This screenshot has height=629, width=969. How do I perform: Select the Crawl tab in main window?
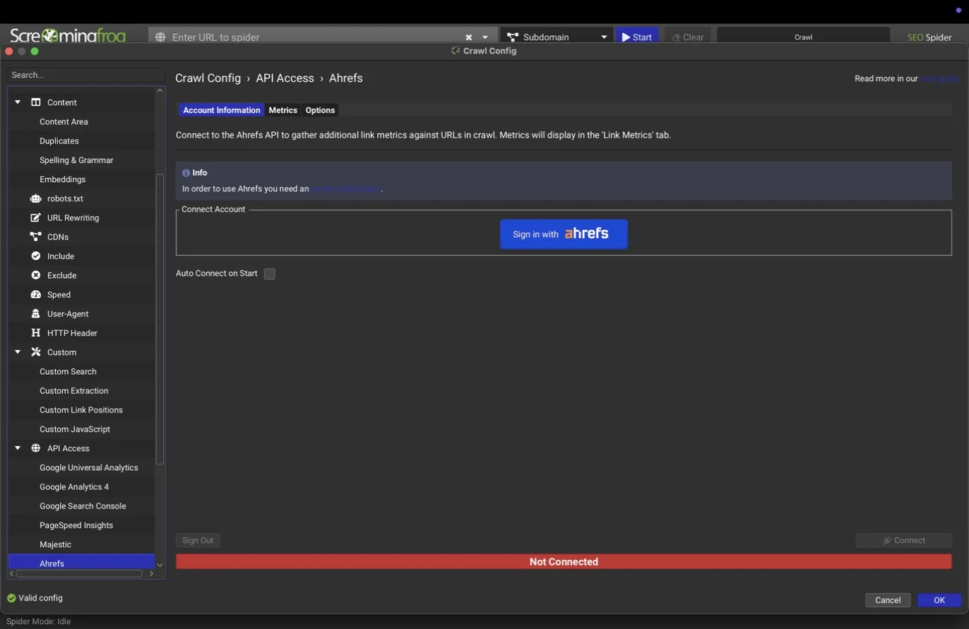point(803,37)
